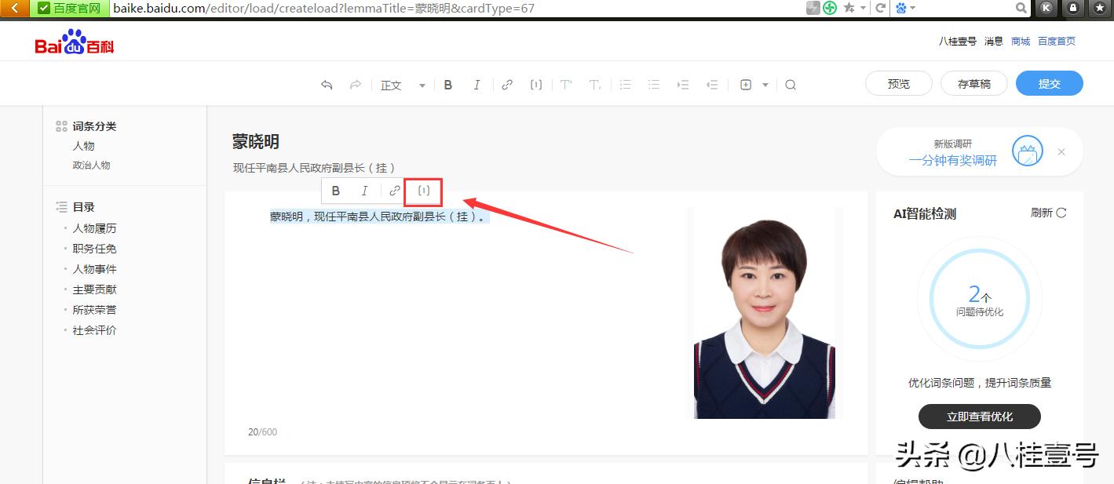Open 消息 from the top-right menu
1114x484 pixels.
point(993,41)
